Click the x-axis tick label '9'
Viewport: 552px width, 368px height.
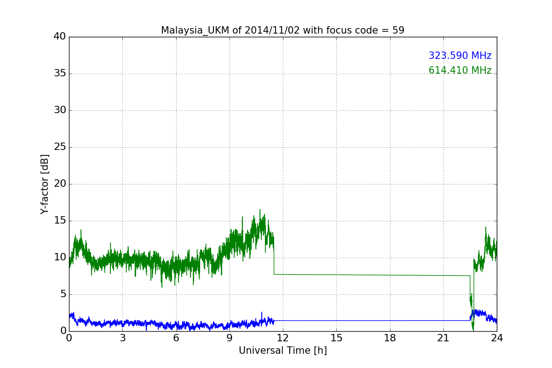(230, 338)
